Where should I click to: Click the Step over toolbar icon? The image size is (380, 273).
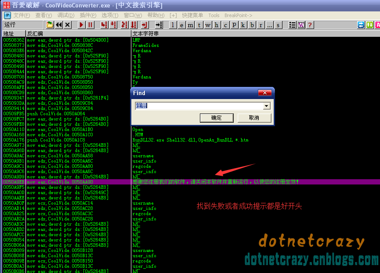pyautogui.click(x=113, y=25)
